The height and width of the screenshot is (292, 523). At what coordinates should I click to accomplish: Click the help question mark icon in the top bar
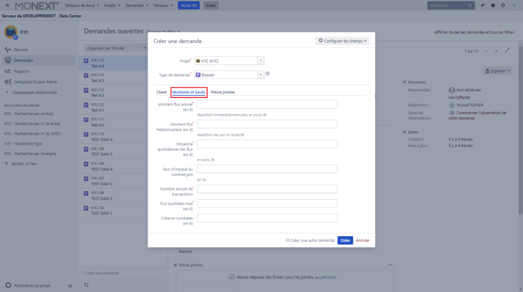tap(493, 5)
